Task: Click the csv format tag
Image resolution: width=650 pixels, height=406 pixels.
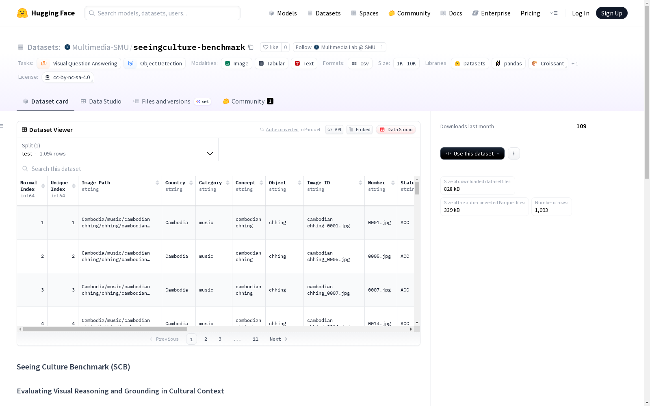Action: 360,63
